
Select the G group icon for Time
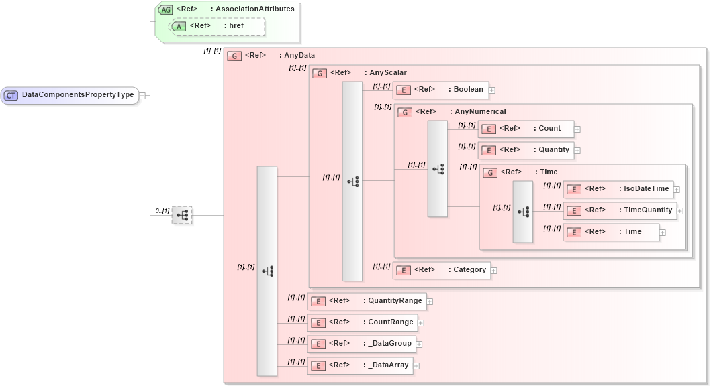click(x=489, y=172)
